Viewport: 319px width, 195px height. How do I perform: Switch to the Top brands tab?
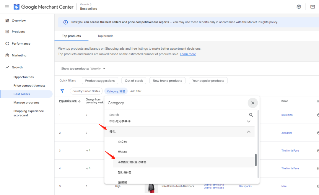(105, 36)
